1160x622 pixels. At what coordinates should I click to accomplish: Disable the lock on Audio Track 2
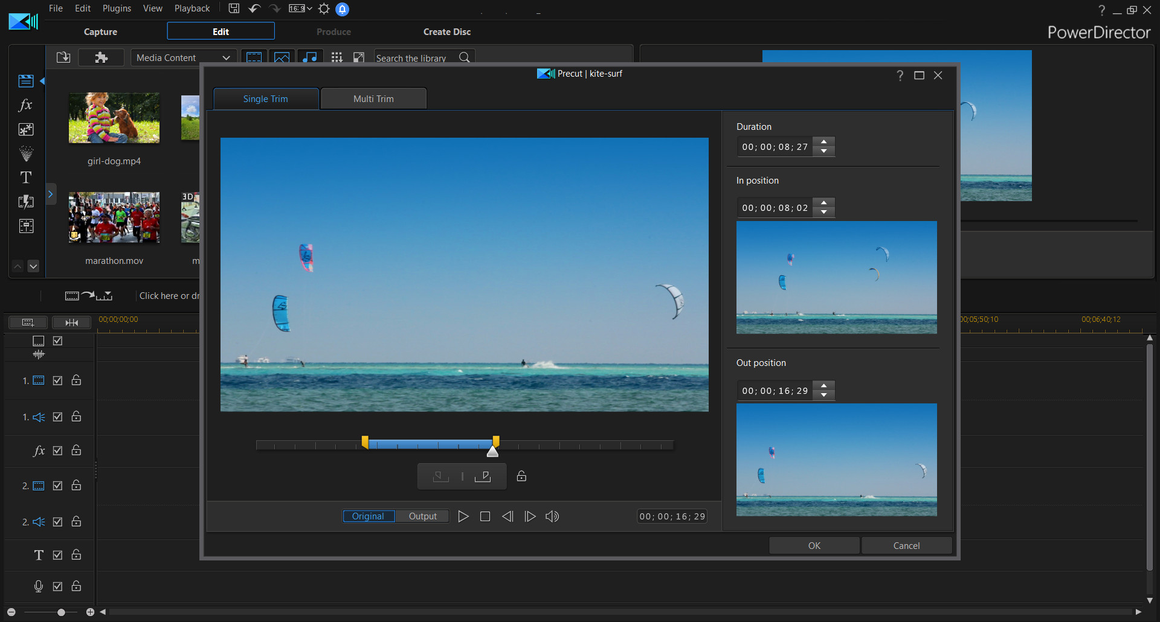pos(76,522)
